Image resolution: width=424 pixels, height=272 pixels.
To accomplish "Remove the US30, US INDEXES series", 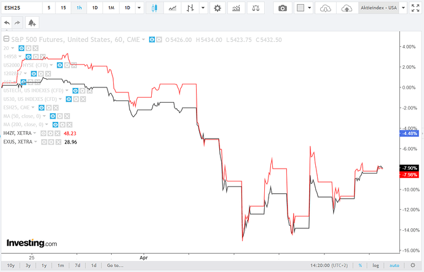I will [x=83, y=99].
